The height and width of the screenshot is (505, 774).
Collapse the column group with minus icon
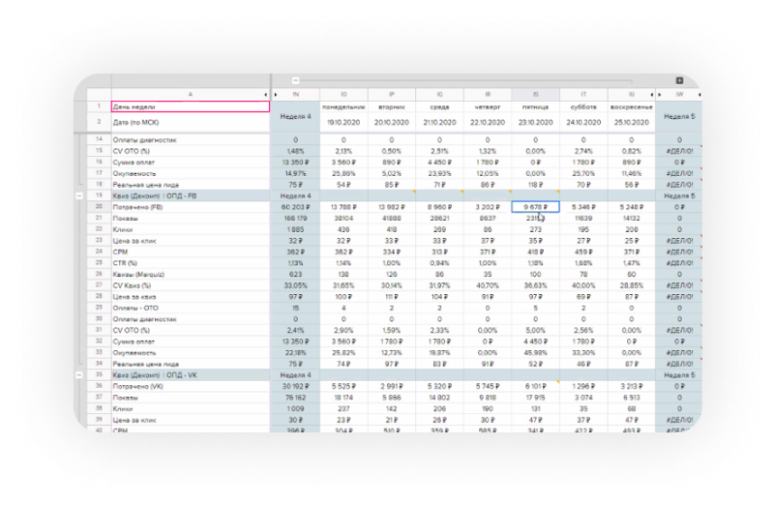click(x=296, y=80)
